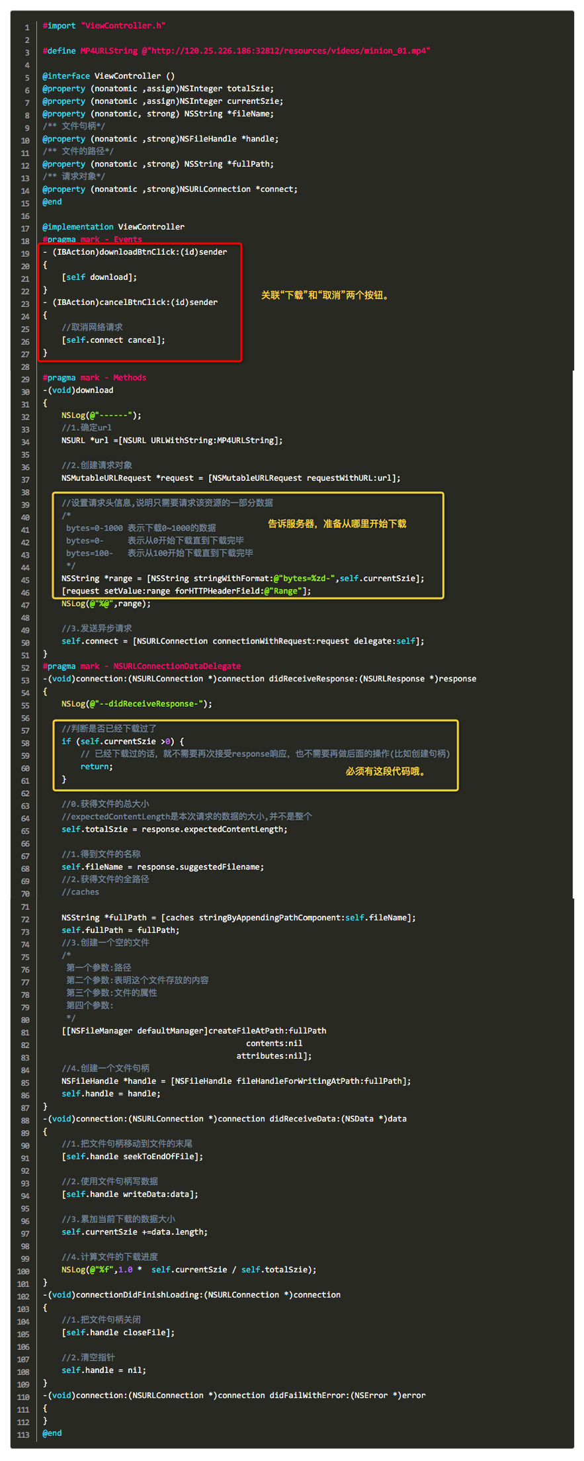
Task: Select the setValue:range forHTTPHeaderField line
Action: (x=187, y=591)
